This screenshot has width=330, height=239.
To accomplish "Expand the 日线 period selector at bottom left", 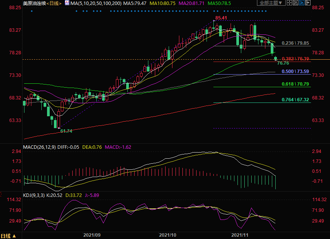I will tap(8, 236).
